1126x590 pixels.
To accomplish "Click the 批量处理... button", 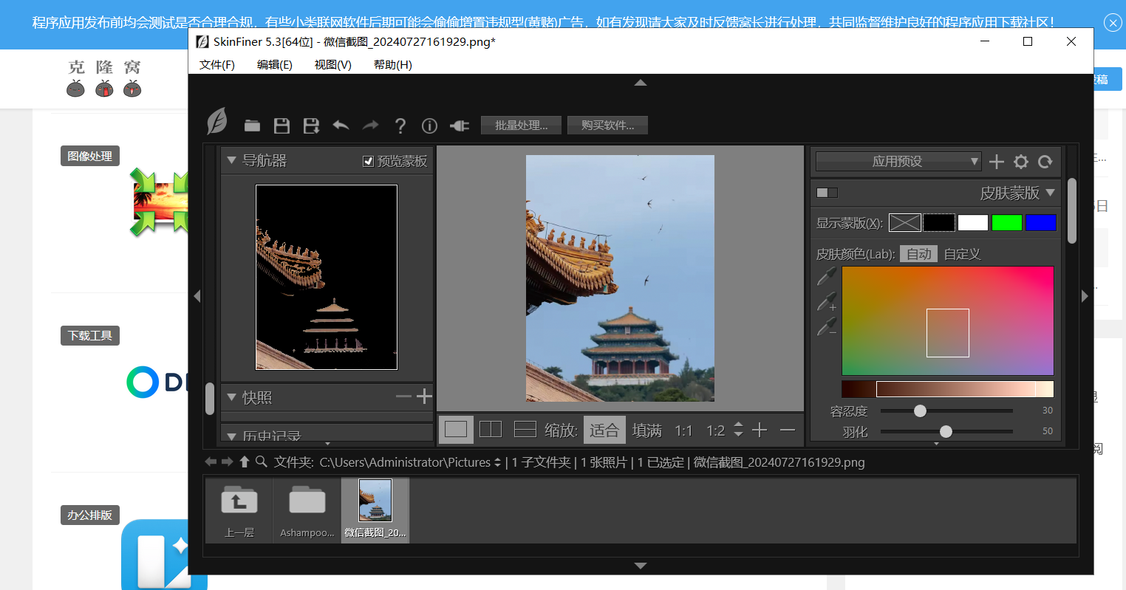I will (522, 126).
